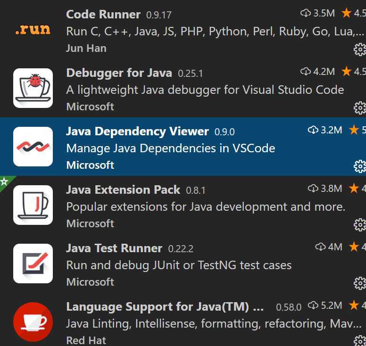The width and height of the screenshot is (366, 346).
Task: Open manage gear for Java Extension Pack
Action: [x=360, y=225]
